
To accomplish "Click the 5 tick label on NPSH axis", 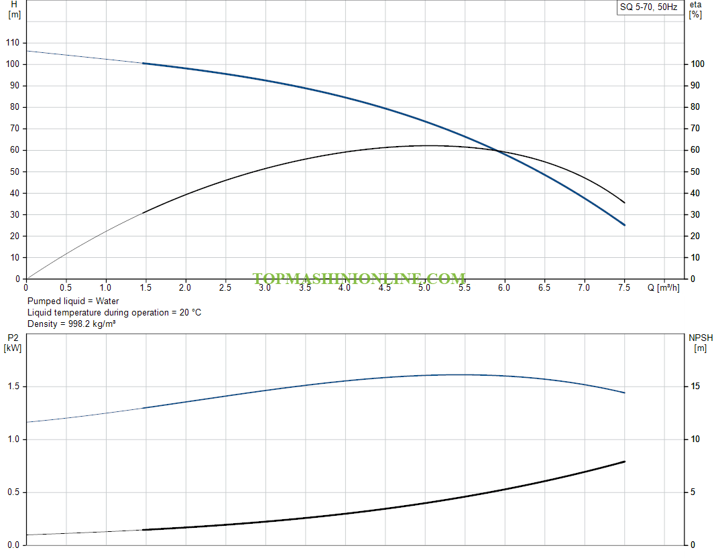I will [693, 492].
